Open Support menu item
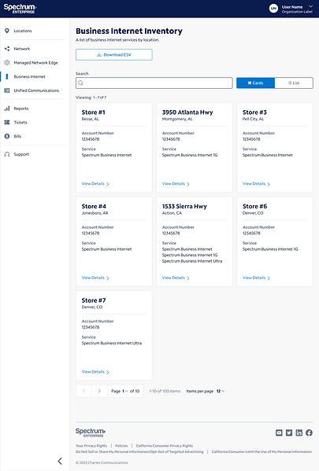 (21, 154)
